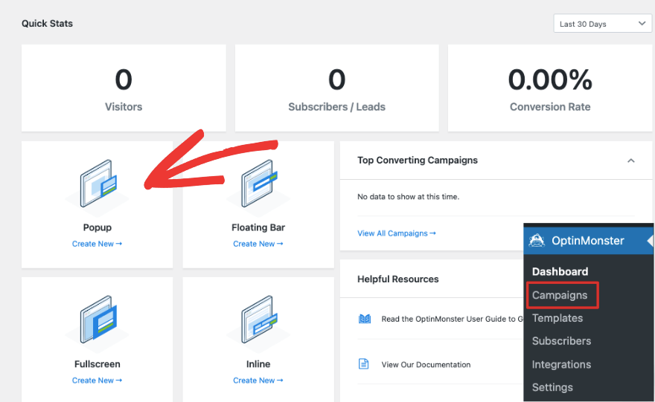
Task: Click Create New under Fullscreen
Action: pyautogui.click(x=97, y=380)
